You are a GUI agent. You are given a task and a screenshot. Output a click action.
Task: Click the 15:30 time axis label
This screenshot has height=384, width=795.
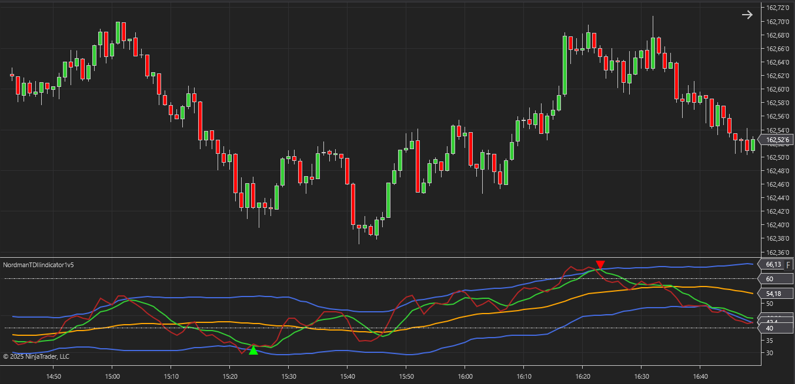(289, 376)
